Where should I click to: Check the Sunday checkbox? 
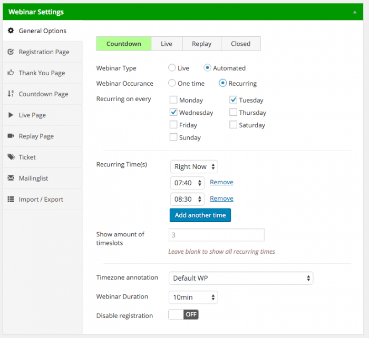click(x=173, y=137)
